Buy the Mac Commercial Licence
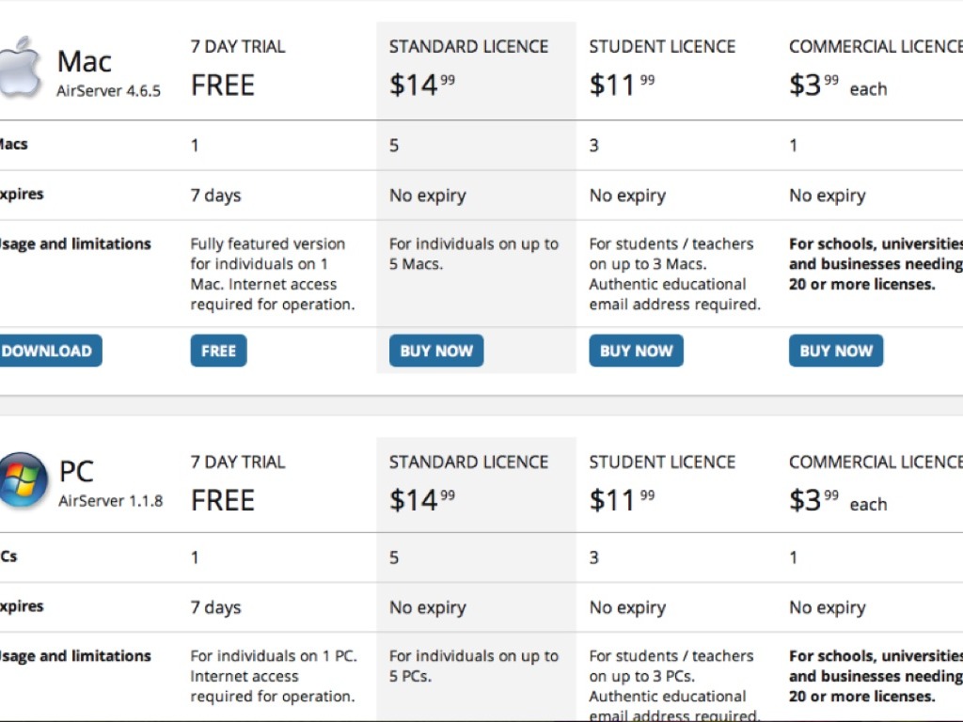Image resolution: width=963 pixels, height=722 pixels. click(x=836, y=351)
